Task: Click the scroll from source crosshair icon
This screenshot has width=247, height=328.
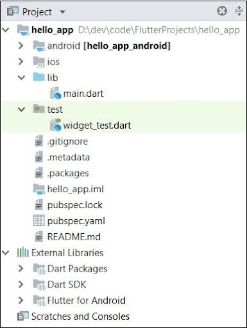Action: pos(222,11)
